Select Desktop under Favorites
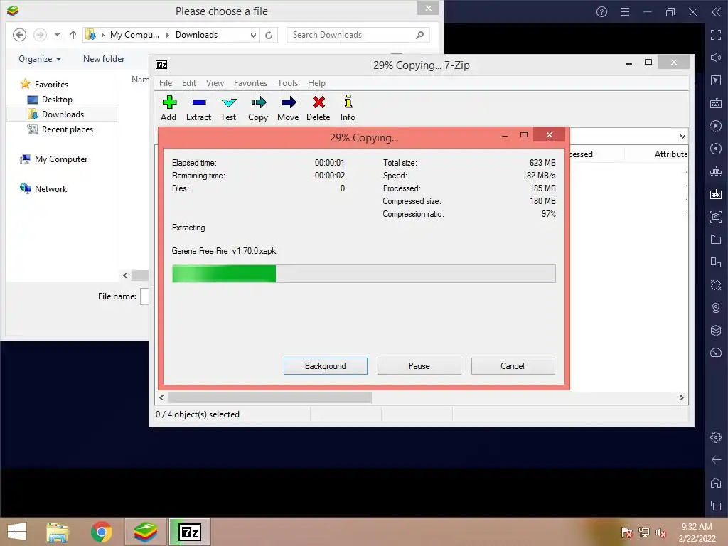 [x=57, y=100]
